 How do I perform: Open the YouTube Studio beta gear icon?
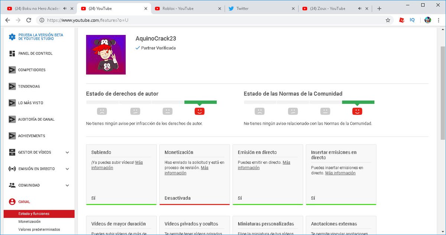coord(12,37)
